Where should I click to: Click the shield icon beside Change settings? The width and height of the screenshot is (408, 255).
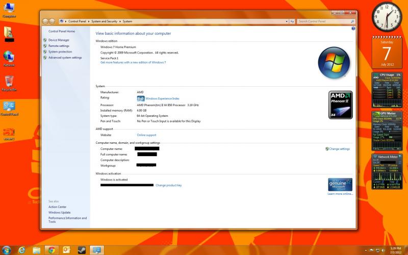327,149
